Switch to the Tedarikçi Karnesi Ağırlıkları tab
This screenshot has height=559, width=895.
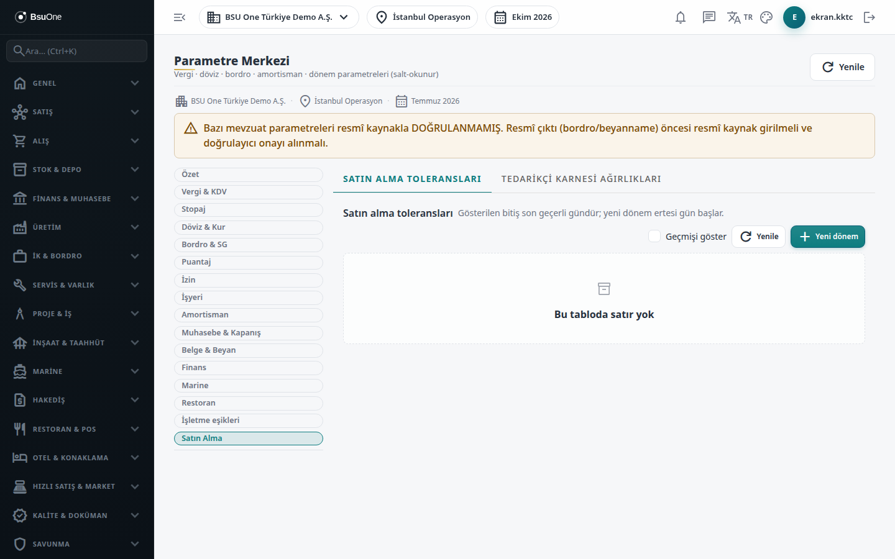click(x=581, y=179)
